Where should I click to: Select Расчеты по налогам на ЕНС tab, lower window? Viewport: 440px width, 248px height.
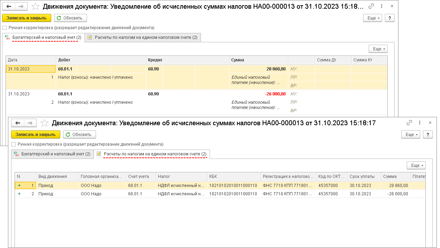[x=152, y=154]
